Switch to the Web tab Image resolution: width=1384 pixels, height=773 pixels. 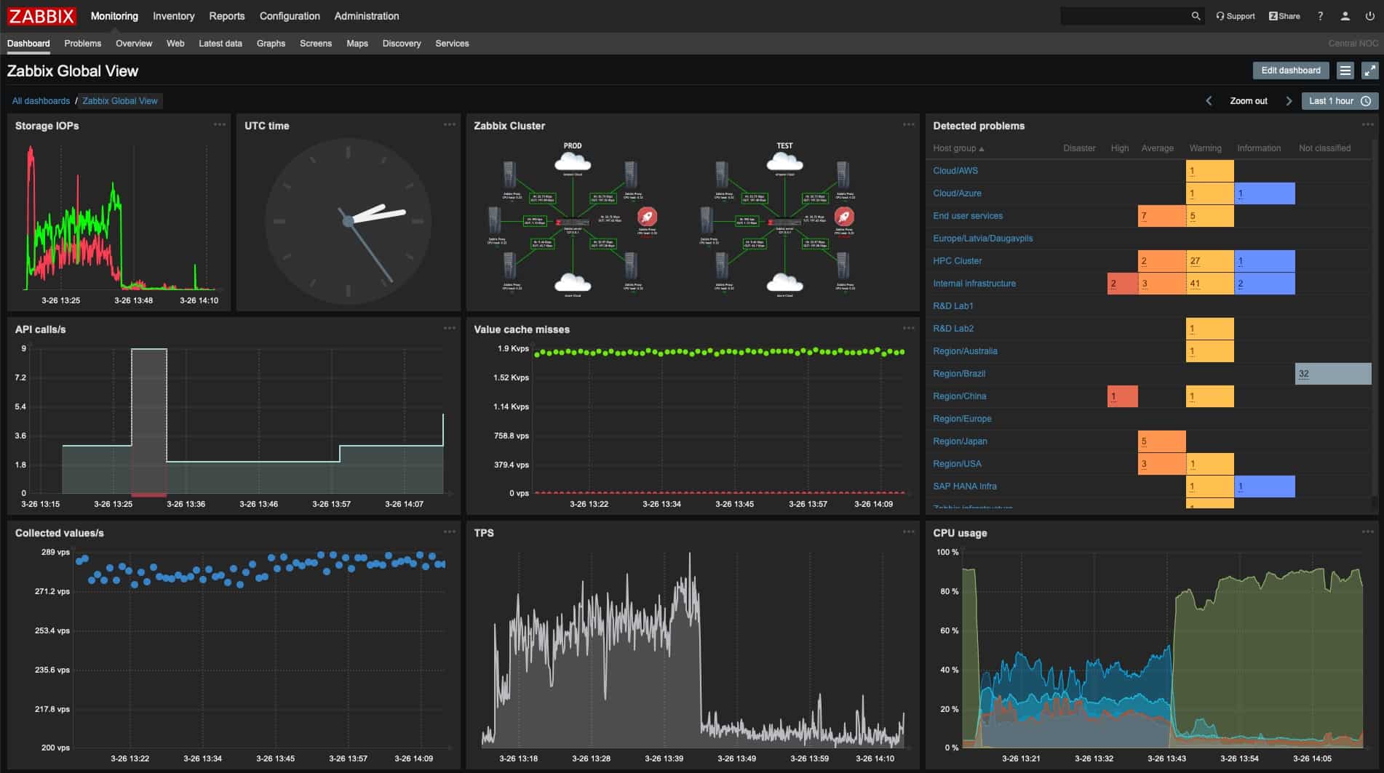[175, 44]
